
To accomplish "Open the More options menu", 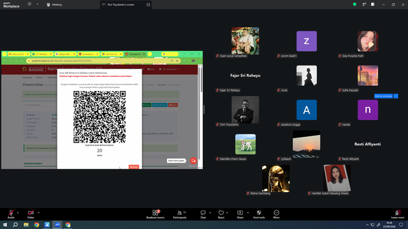I will (x=276, y=214).
